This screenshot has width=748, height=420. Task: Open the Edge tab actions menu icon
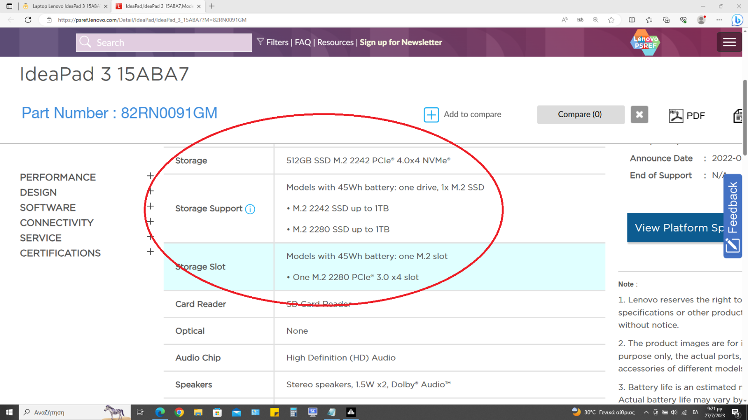point(9,6)
